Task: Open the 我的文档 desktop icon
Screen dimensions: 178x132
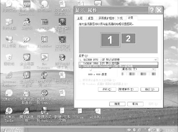Action: click(x=9, y=6)
